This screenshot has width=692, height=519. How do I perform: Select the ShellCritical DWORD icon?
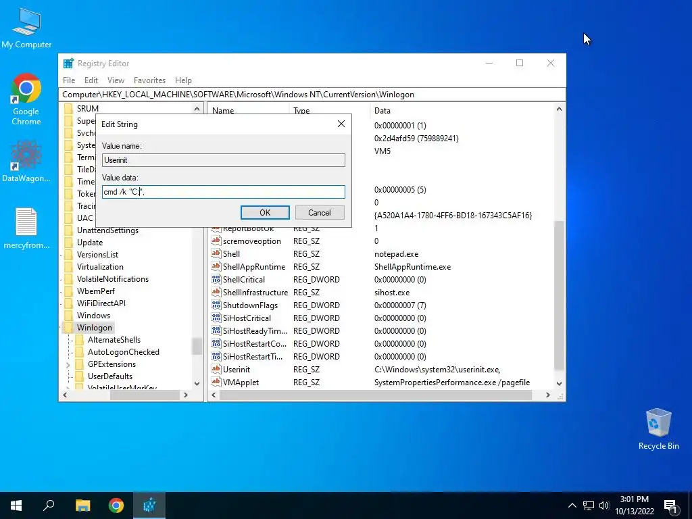click(216, 279)
